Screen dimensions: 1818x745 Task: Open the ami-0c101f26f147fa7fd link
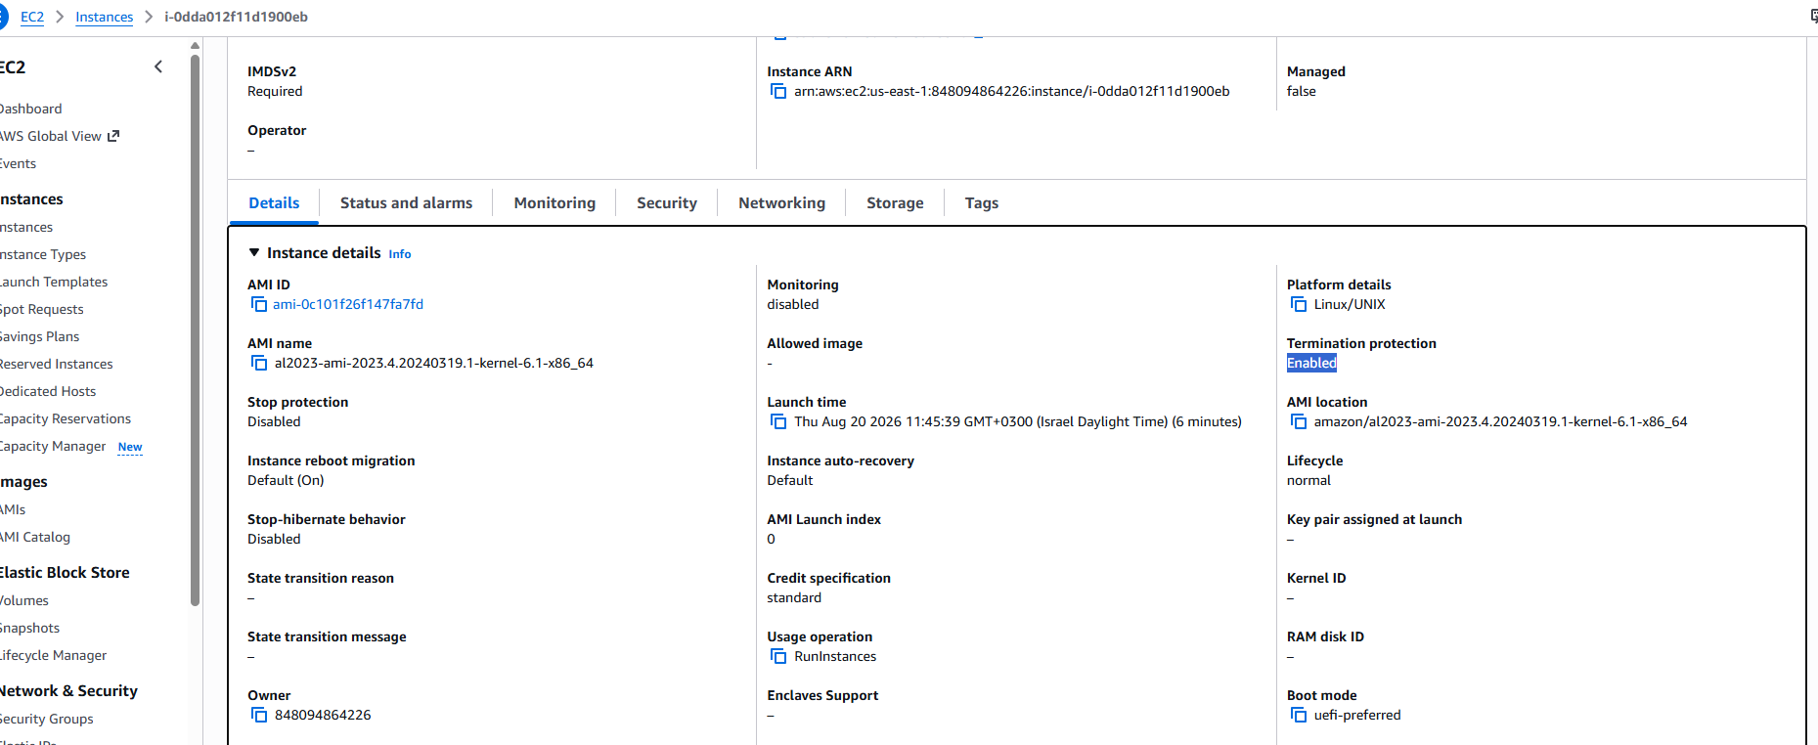348,304
